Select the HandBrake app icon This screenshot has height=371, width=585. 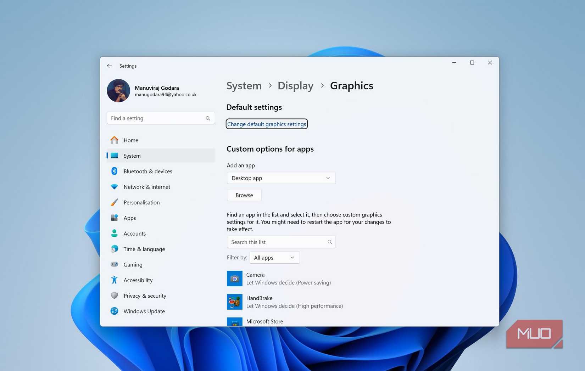tap(235, 302)
